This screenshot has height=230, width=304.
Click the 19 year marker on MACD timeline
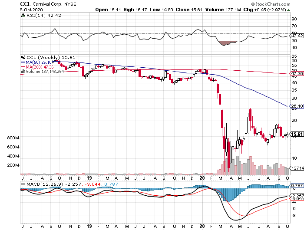89,226
